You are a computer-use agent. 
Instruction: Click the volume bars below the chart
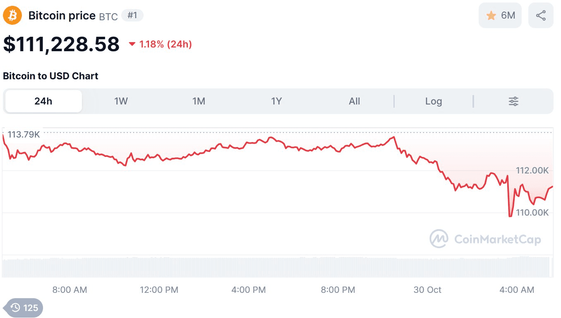[x=277, y=267]
